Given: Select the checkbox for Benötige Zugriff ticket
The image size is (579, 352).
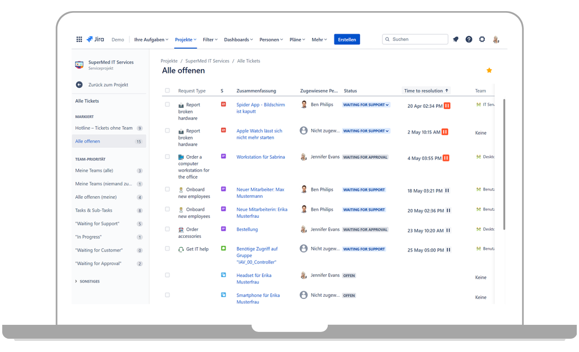Looking at the screenshot, I should point(167,249).
